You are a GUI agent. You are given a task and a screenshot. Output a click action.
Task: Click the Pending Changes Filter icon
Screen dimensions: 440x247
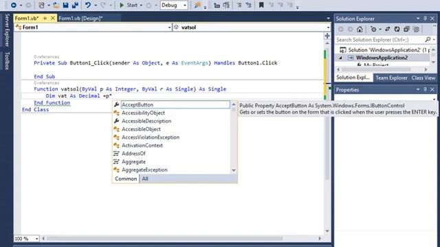(373, 30)
